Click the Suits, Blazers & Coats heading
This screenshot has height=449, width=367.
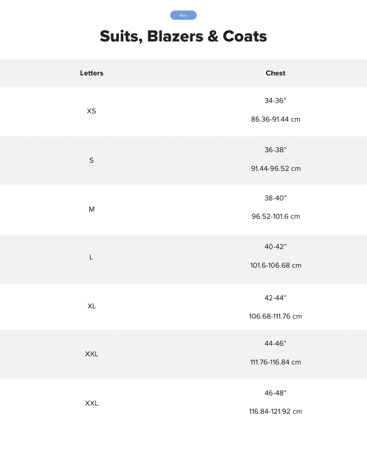(183, 36)
